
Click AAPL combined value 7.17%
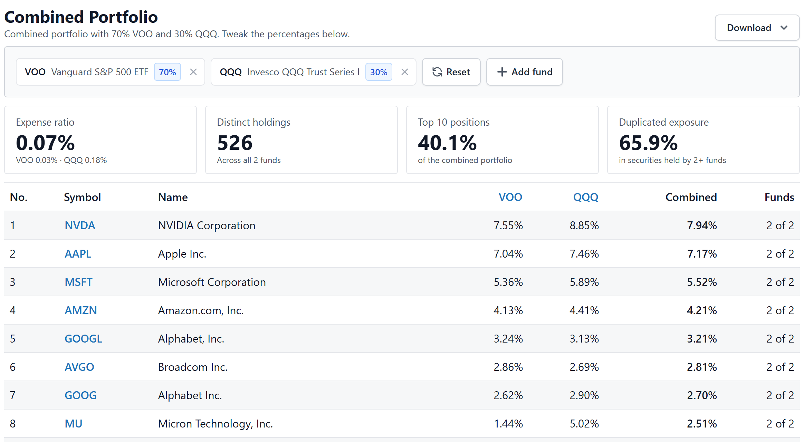tap(702, 254)
